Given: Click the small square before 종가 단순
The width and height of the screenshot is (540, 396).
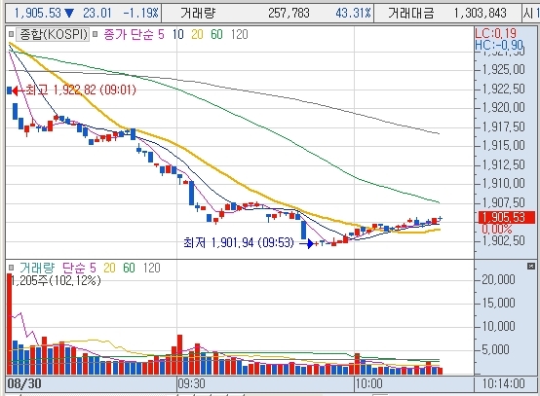Looking at the screenshot, I should click(96, 34).
